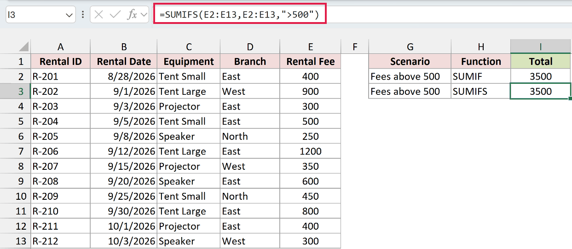Select the SUMIF function cell
Image resolution: width=572 pixels, height=249 pixels.
pos(481,76)
